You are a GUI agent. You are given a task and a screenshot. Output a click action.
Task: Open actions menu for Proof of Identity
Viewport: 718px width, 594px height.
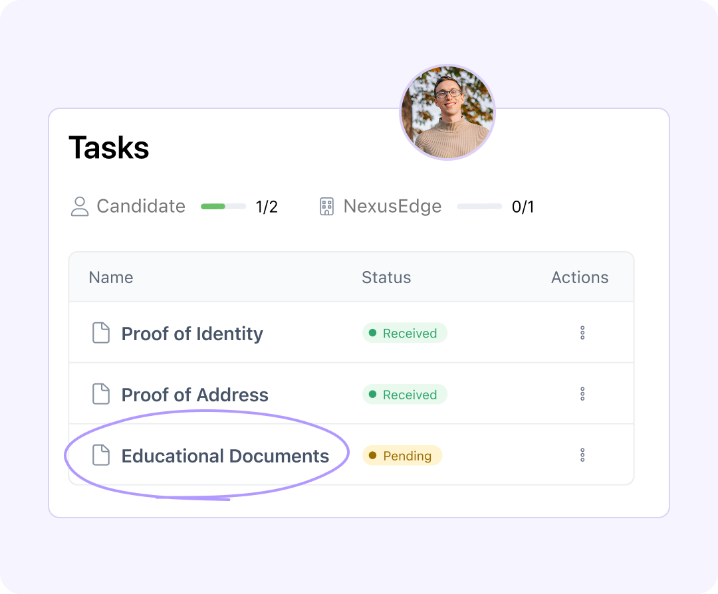tap(582, 333)
